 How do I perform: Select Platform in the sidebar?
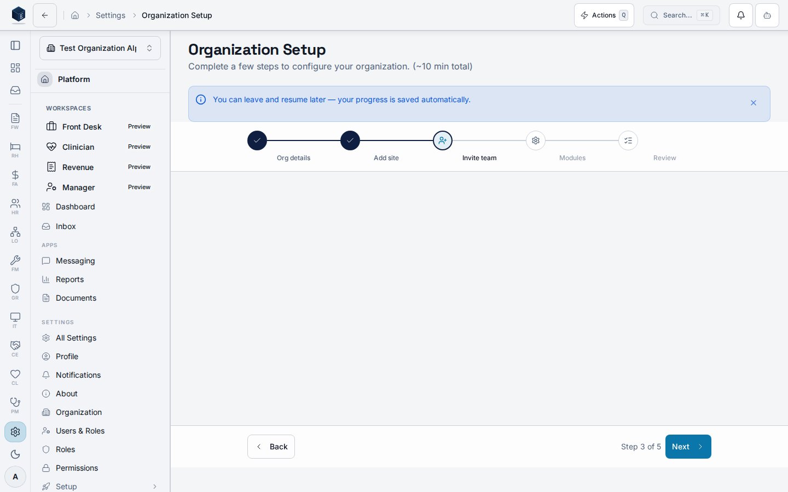coord(100,79)
